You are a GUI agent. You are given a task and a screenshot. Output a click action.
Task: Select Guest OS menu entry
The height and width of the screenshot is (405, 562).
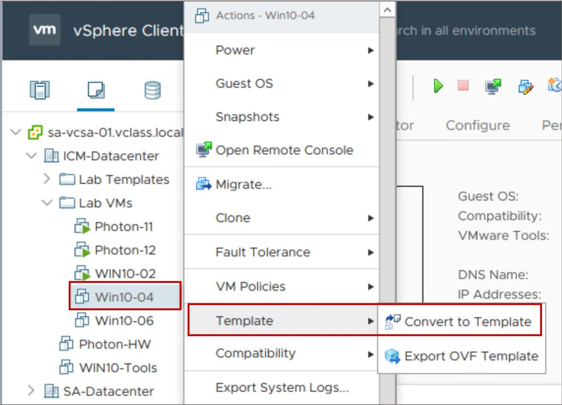pyautogui.click(x=282, y=83)
